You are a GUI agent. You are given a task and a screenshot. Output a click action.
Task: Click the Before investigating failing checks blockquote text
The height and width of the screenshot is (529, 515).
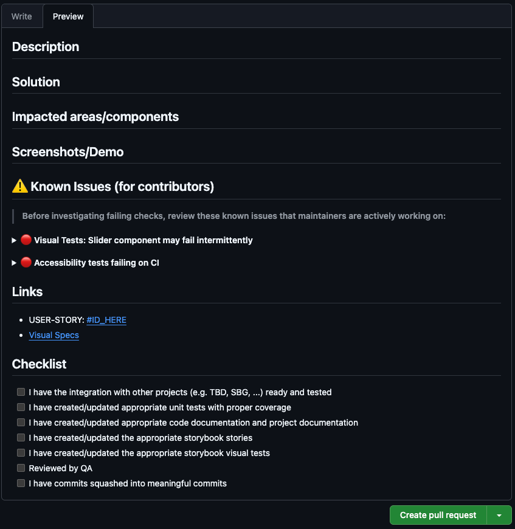(233, 216)
